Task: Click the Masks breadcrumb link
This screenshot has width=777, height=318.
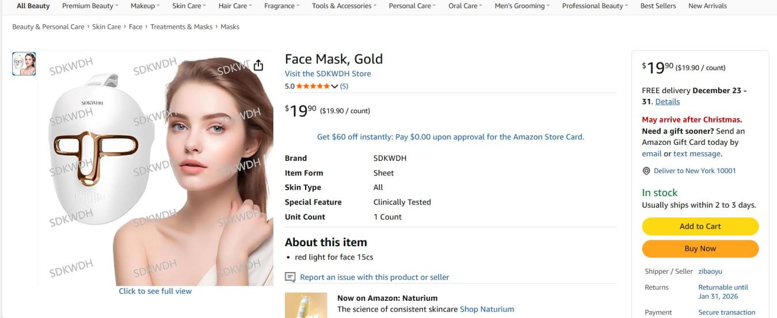Action: pos(230,27)
